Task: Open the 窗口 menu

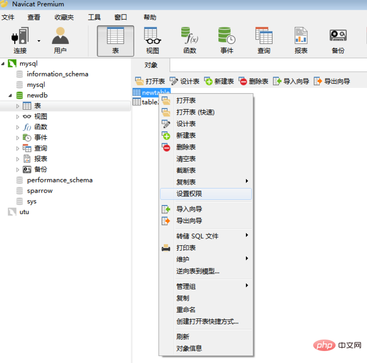Action: [121, 17]
